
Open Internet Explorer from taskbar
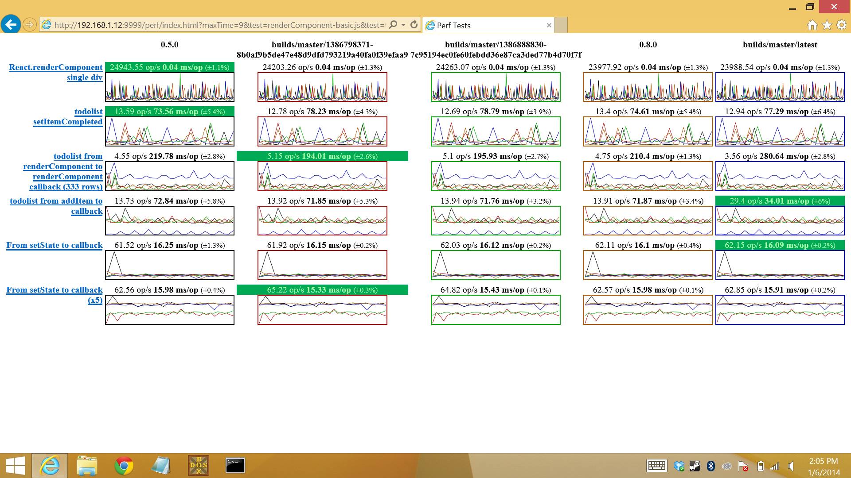tap(50, 466)
